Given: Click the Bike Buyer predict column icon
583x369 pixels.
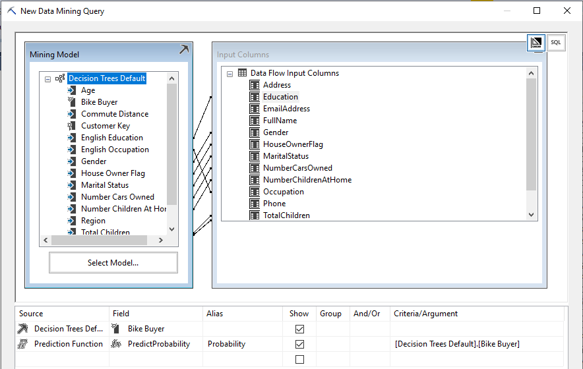Looking at the screenshot, I should pyautogui.click(x=72, y=102).
